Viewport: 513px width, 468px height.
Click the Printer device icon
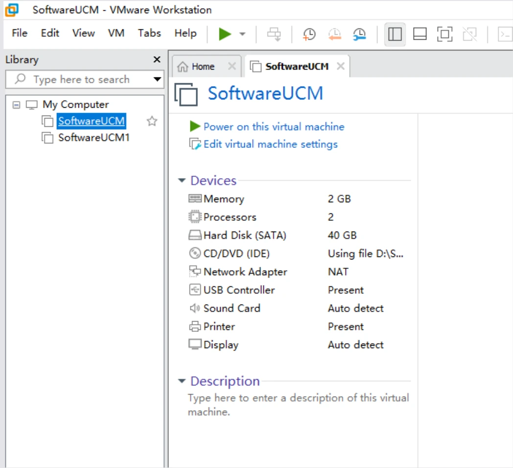click(195, 327)
